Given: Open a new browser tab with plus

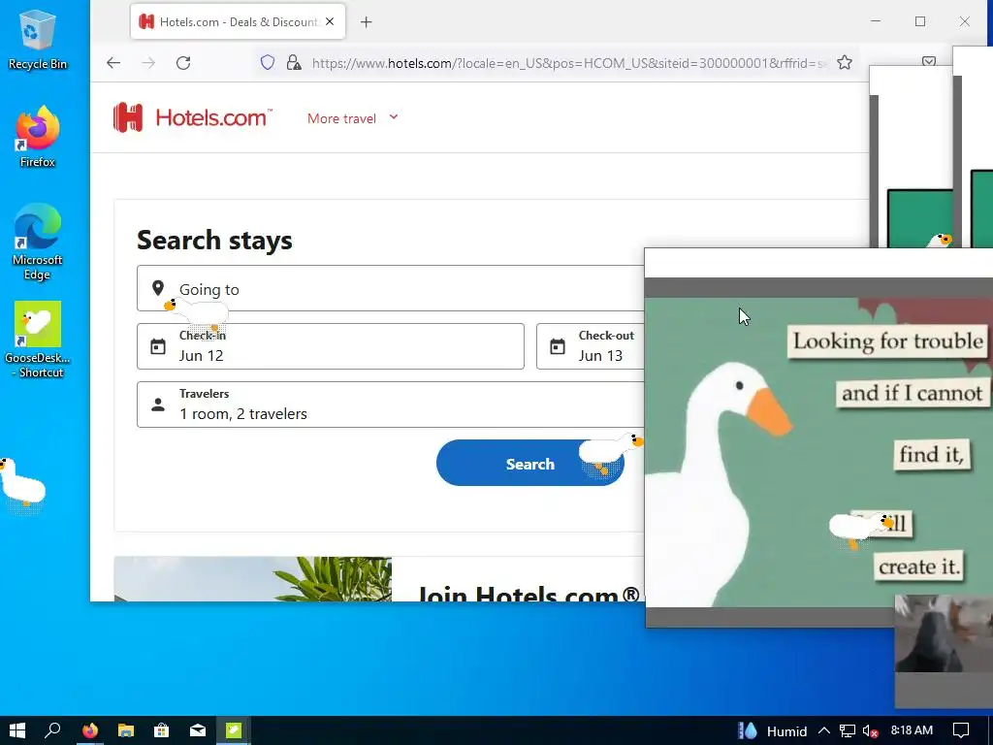Looking at the screenshot, I should [x=366, y=22].
